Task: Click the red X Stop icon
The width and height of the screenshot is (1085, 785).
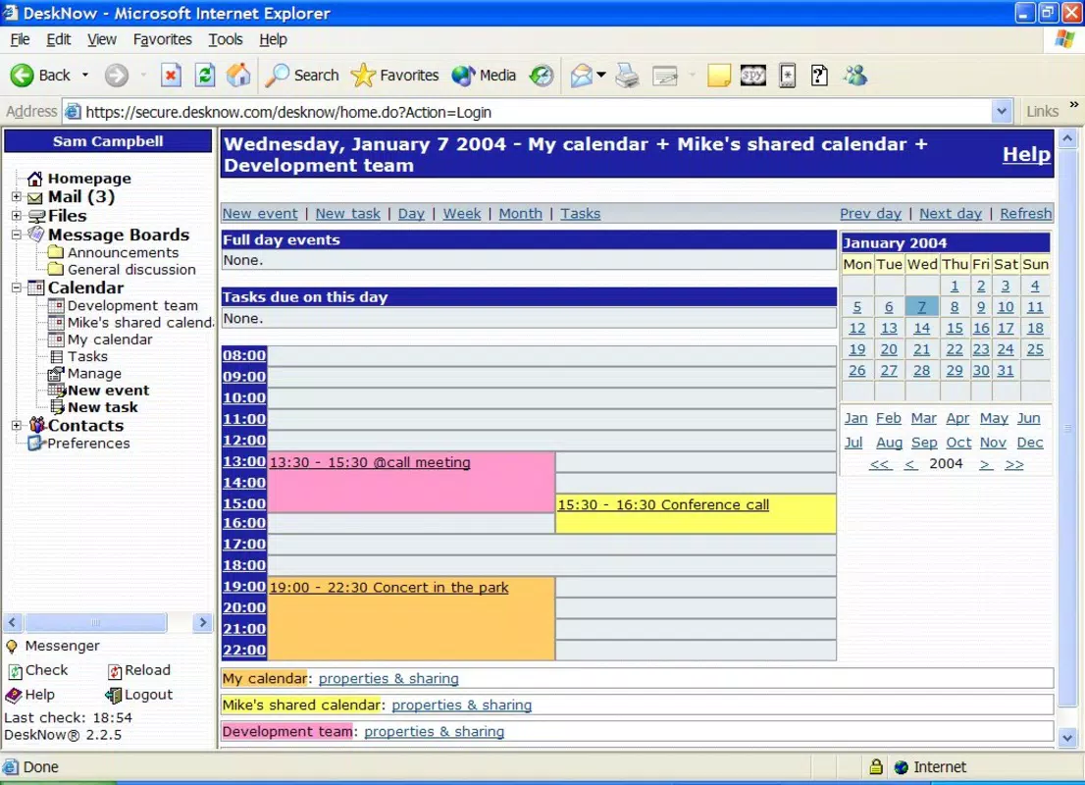Action: pyautogui.click(x=171, y=75)
